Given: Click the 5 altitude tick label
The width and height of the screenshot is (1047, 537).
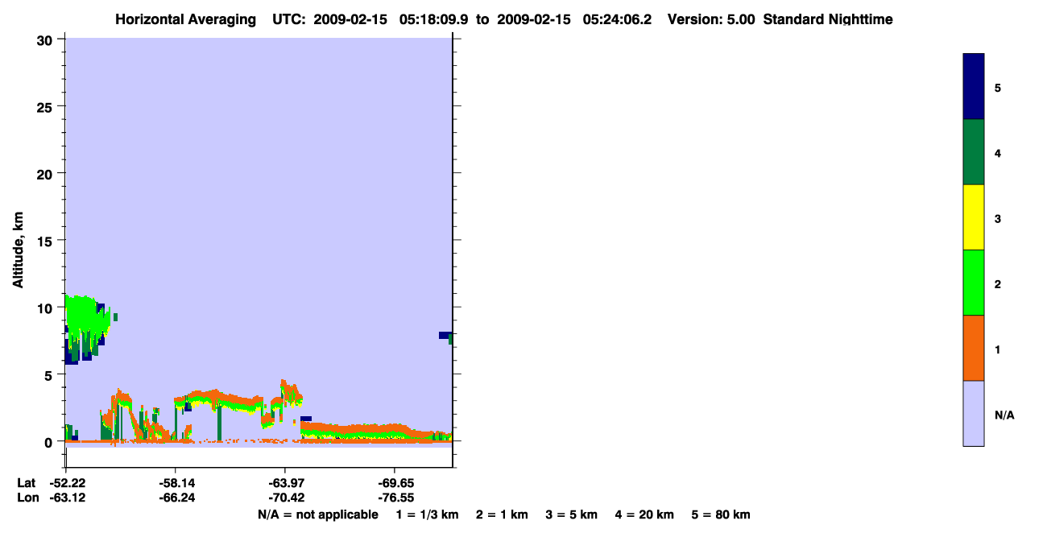Looking at the screenshot, I should [50, 374].
